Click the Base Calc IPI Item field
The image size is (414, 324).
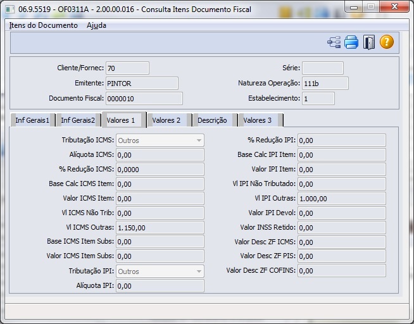(342, 155)
